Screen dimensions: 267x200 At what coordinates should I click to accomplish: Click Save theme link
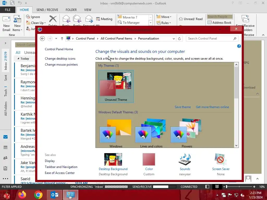tap(183, 107)
